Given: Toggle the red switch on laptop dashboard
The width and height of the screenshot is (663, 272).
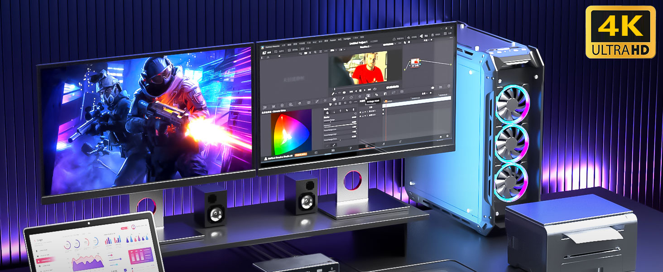Looking at the screenshot, I should pos(125,228).
